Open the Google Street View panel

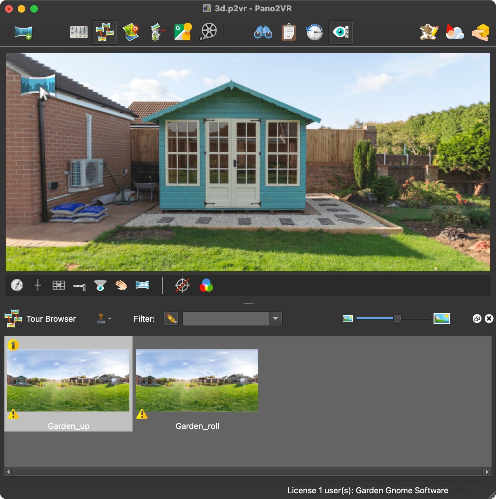click(183, 32)
